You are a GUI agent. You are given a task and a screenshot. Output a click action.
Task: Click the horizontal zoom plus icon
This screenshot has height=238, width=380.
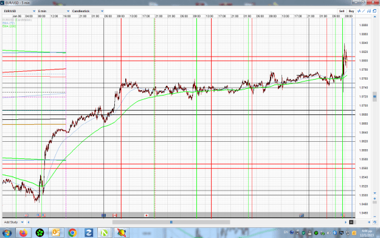click(x=369, y=222)
